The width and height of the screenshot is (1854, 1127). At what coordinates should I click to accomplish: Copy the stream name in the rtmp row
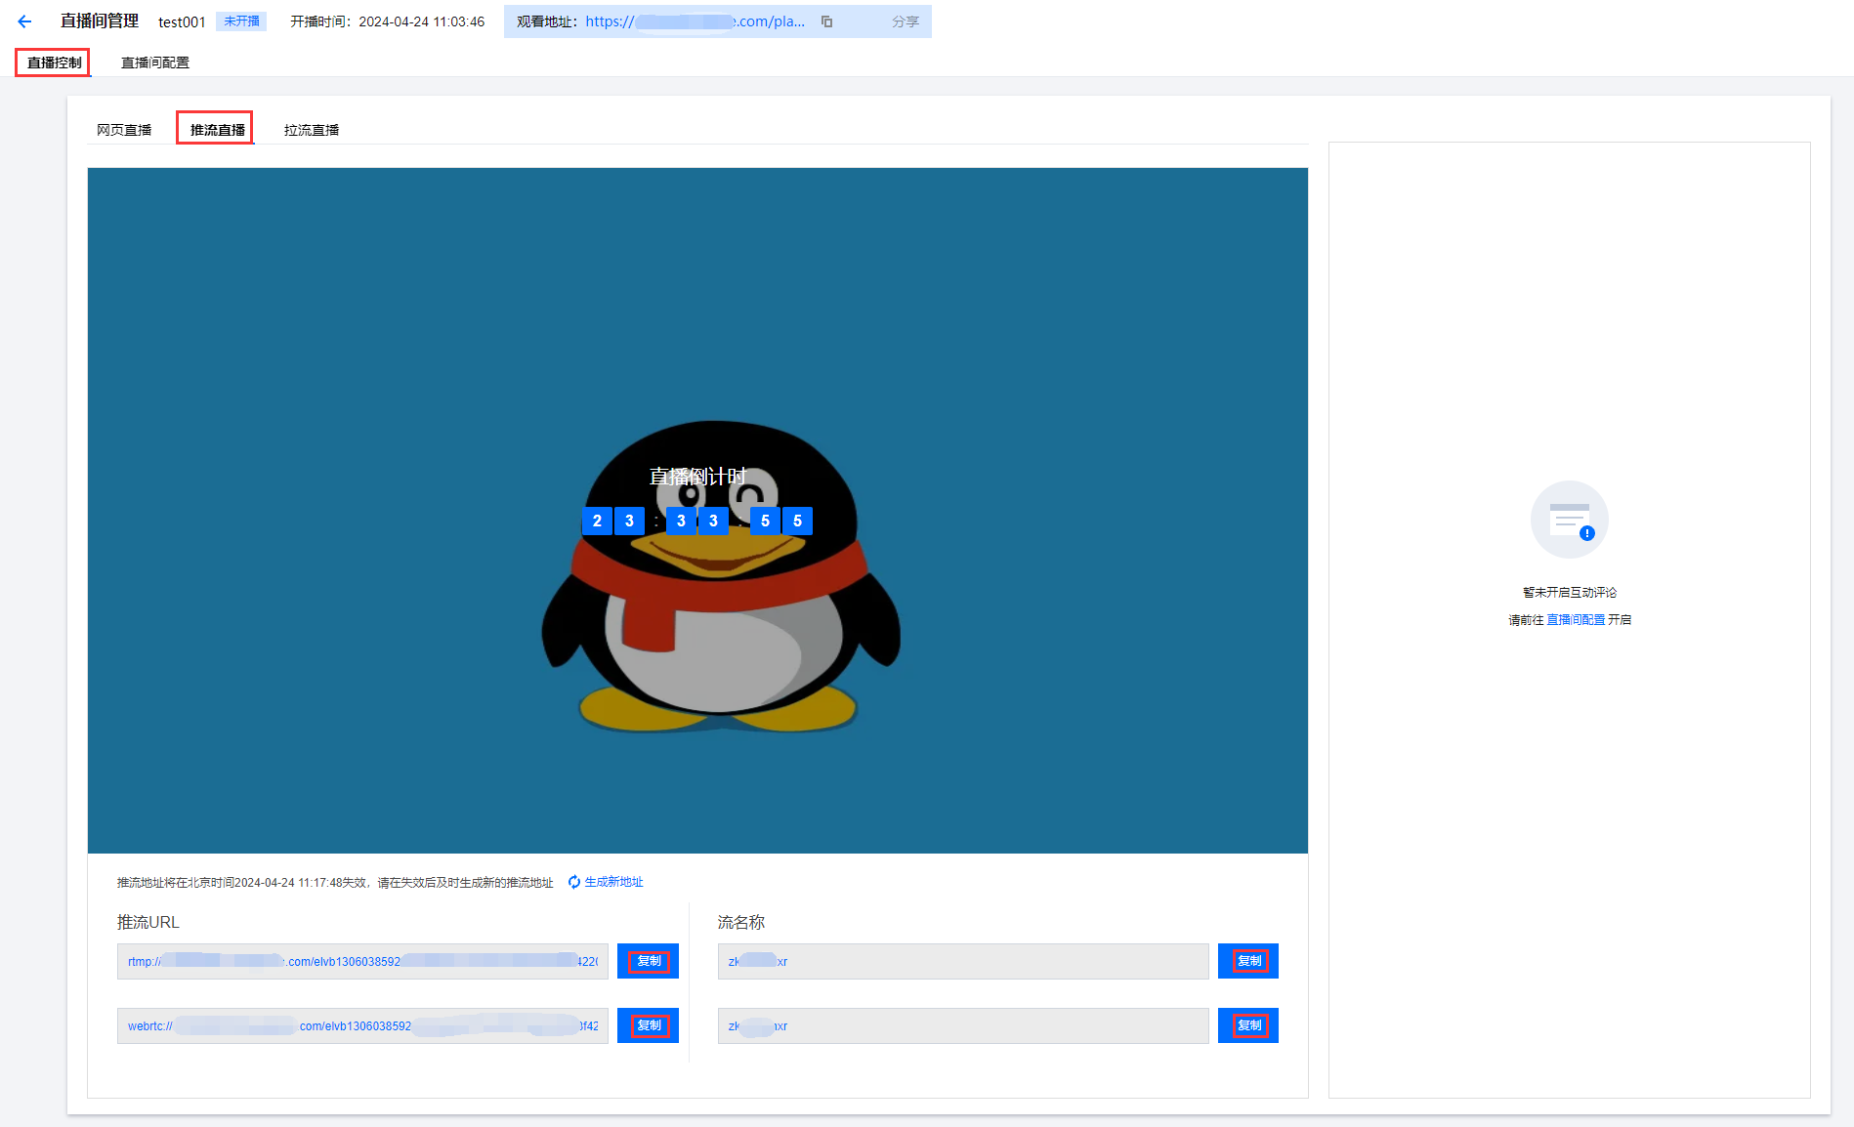pyautogui.click(x=1248, y=961)
